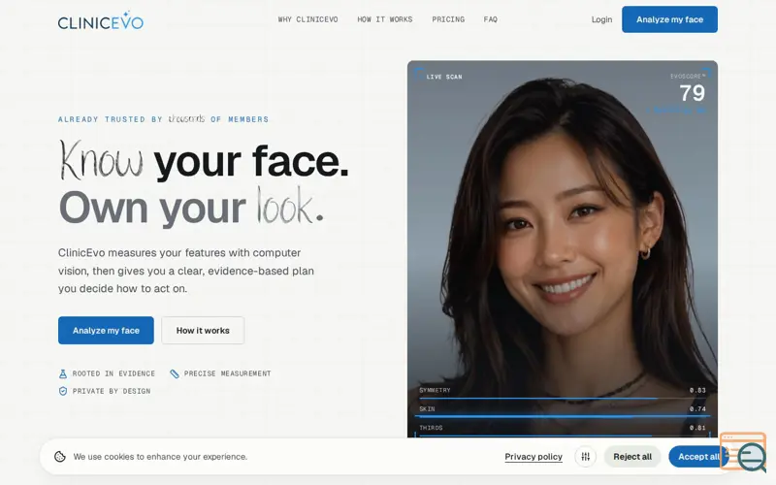Open the FAQ nav item

490,19
